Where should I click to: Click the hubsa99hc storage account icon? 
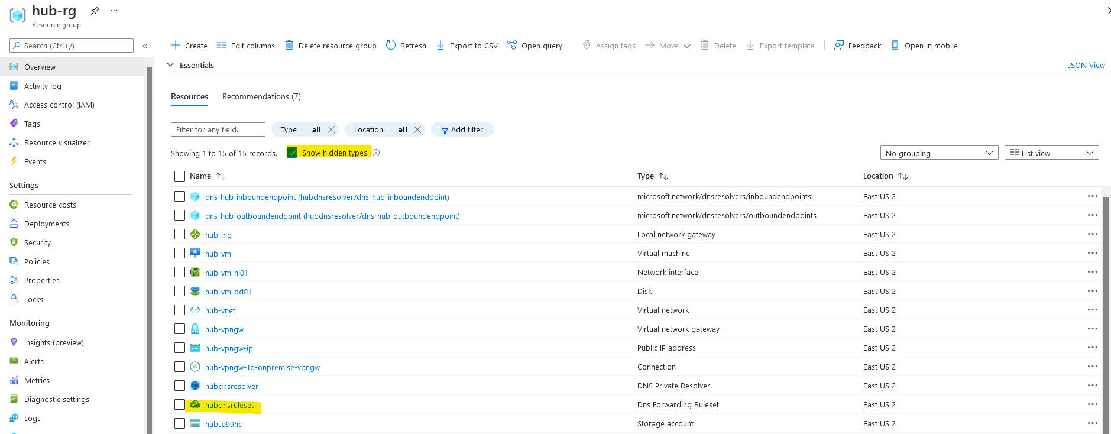195,423
